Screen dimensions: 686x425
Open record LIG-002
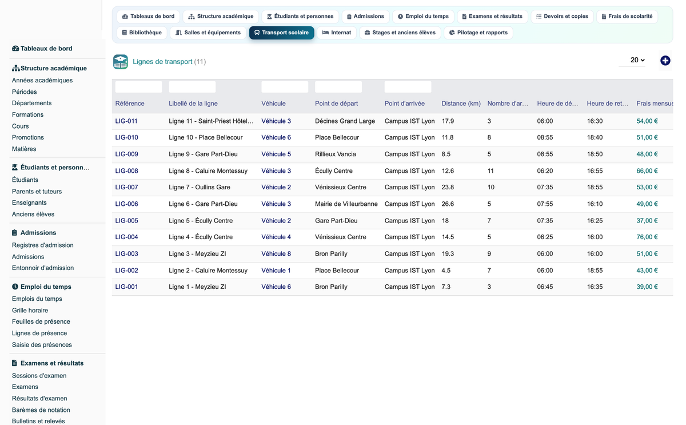(126, 271)
